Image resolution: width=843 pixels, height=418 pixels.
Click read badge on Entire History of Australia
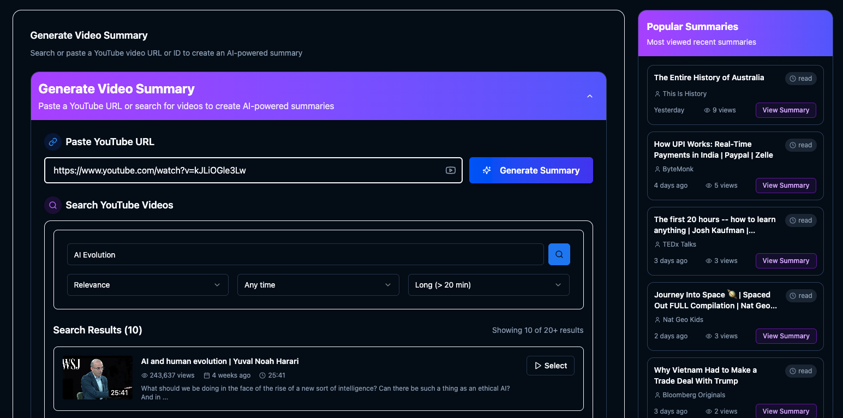click(801, 79)
